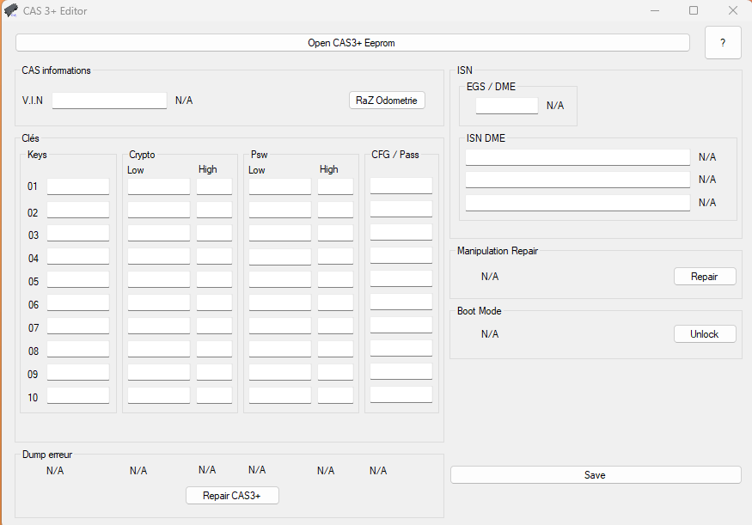Click the Psw High field in row 01
752x525 pixels.
coord(336,186)
